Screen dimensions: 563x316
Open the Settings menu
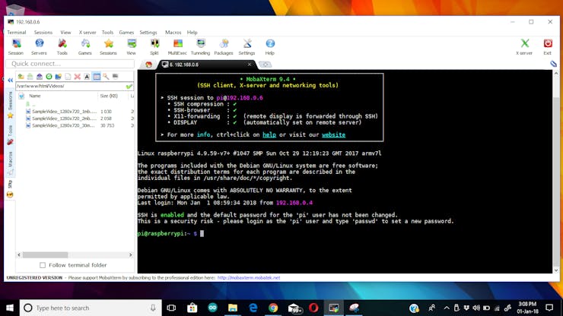(148, 32)
